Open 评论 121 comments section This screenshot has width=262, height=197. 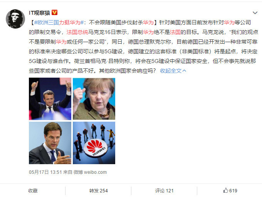pos(164,191)
